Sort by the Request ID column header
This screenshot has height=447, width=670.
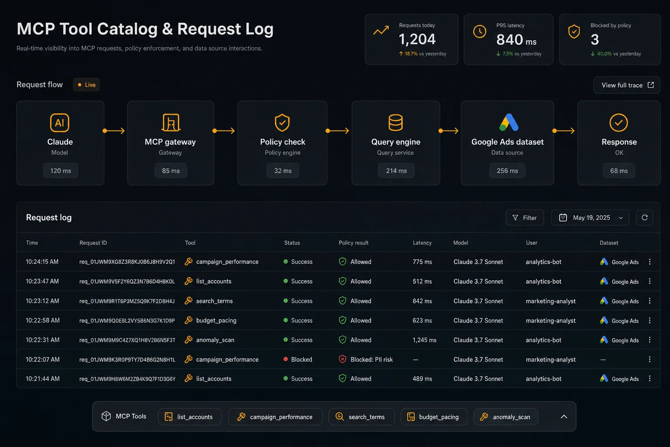point(93,243)
